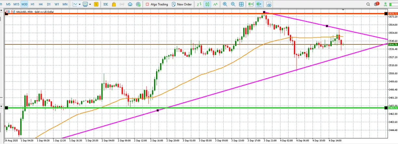398x144 pixels.
Task: Select the orange resistance line left anchor
Action: [x=6, y=14]
